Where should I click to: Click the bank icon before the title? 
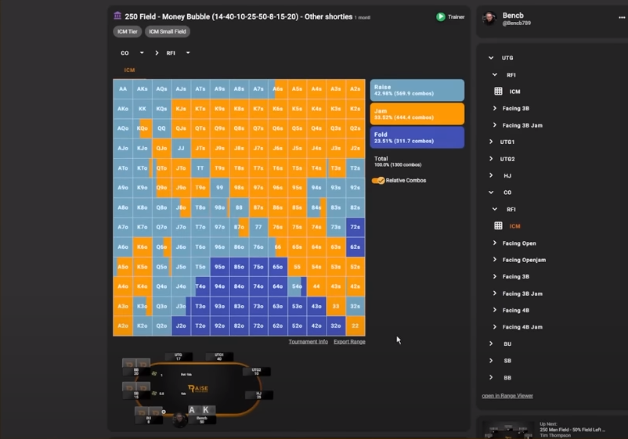tap(117, 16)
